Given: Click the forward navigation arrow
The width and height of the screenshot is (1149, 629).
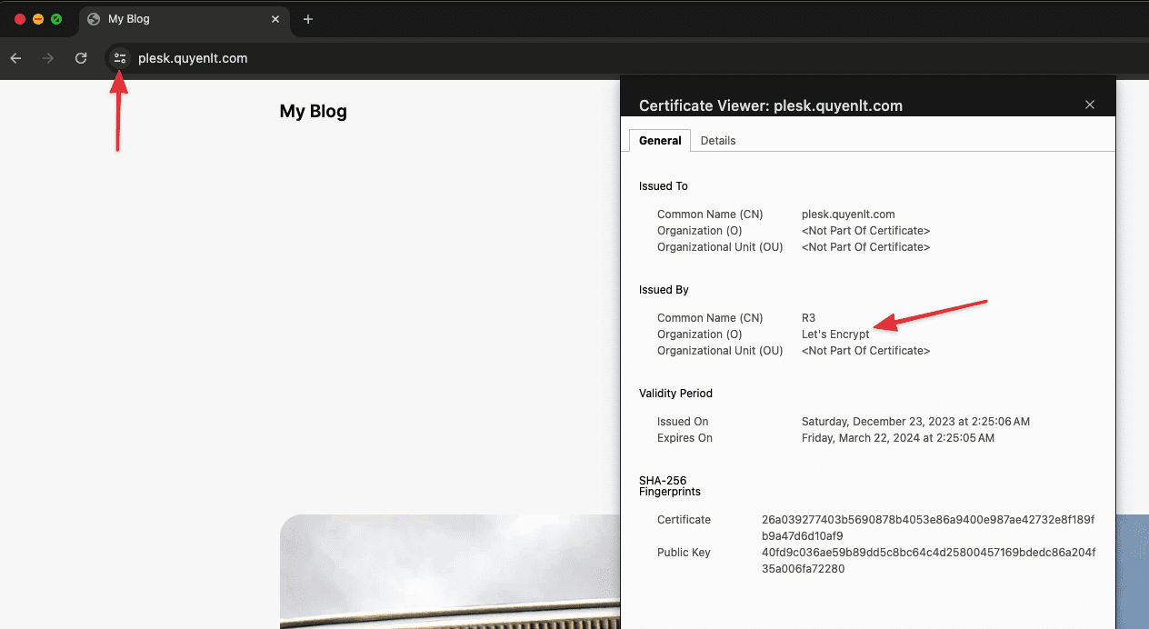Looking at the screenshot, I should point(48,58).
